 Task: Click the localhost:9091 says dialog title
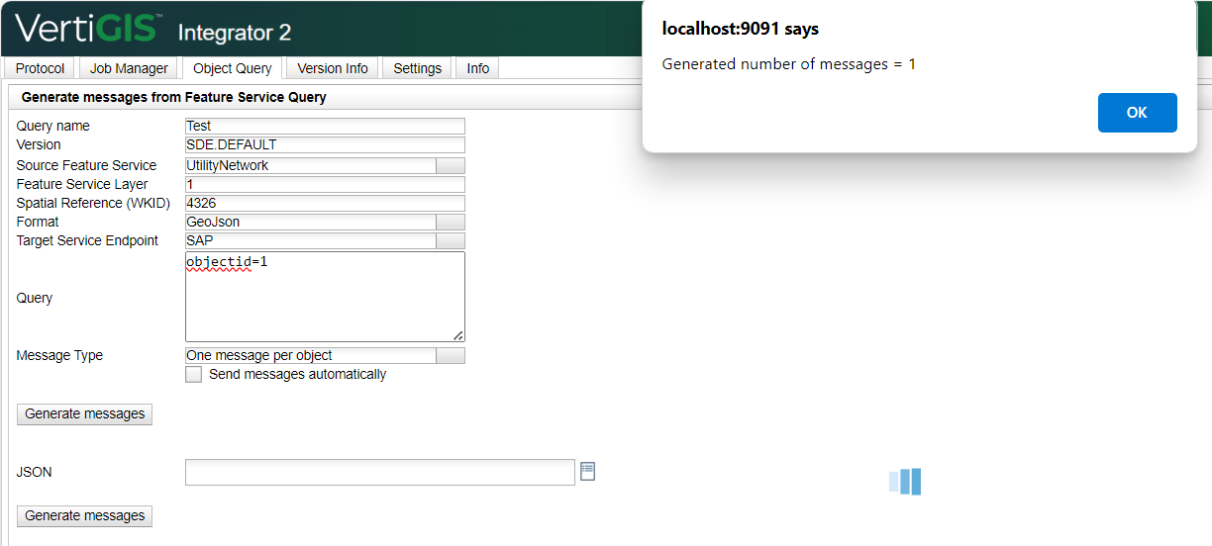[x=741, y=29]
